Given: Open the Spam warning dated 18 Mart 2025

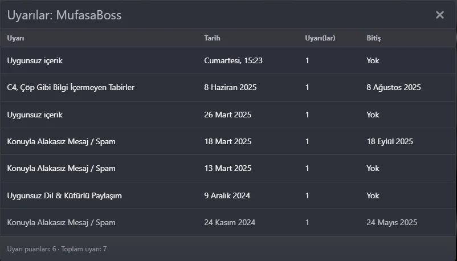Looking at the screenshot, I should pos(61,141).
